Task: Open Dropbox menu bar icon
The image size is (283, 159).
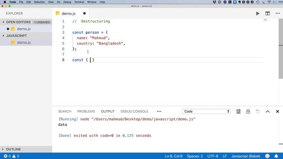Action: pyautogui.click(x=214, y=2)
